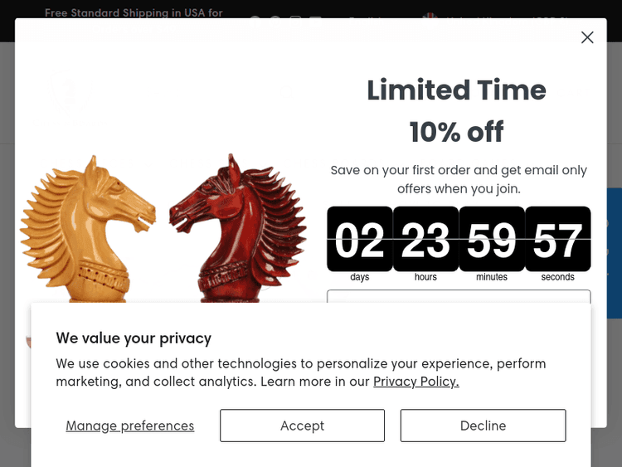The height and width of the screenshot is (467, 622).
Task: Click the seconds countdown tile showing 57
Action: click(557, 239)
